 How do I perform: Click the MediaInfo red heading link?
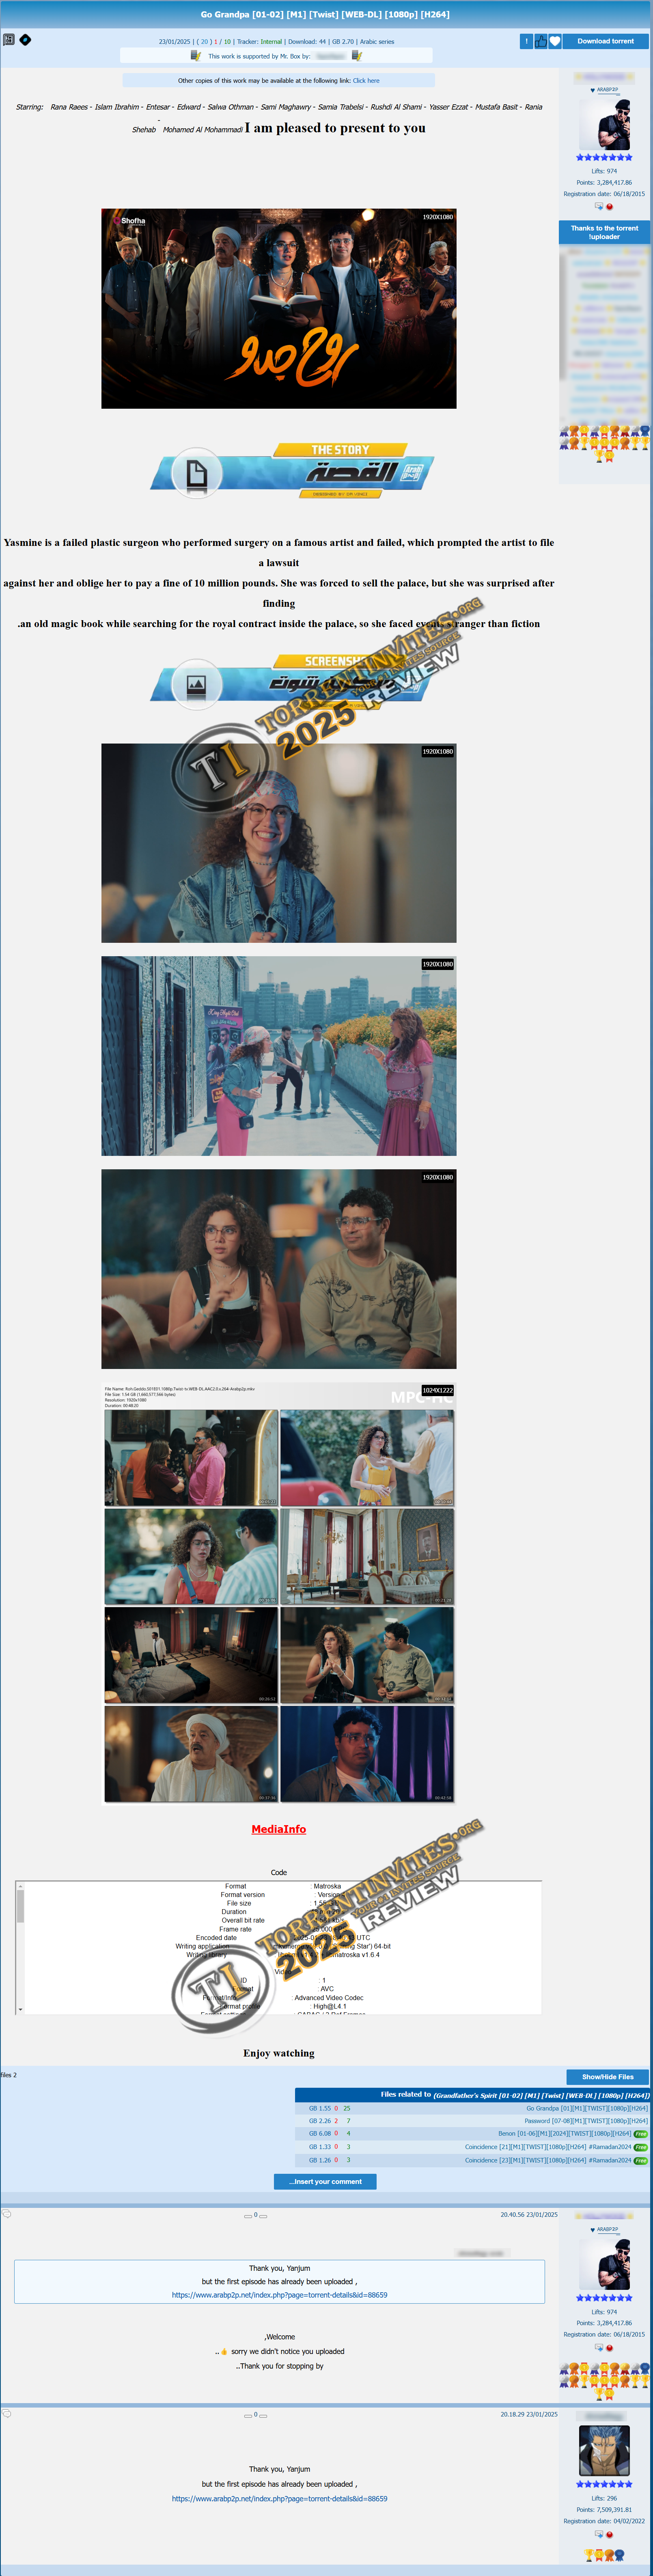279,1829
